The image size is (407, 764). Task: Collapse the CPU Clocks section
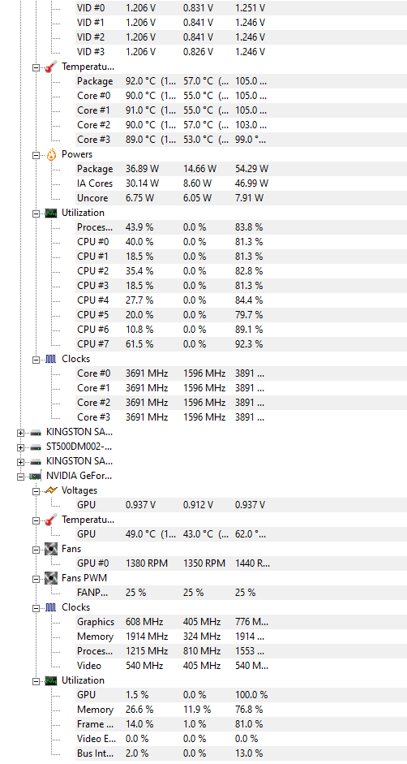click(36, 360)
